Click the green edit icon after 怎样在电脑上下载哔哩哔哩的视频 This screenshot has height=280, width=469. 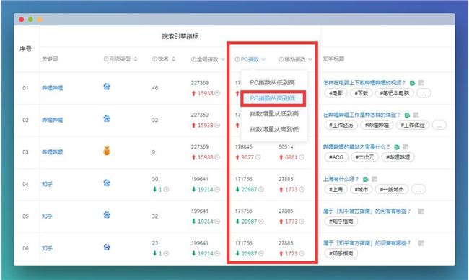pos(413,83)
